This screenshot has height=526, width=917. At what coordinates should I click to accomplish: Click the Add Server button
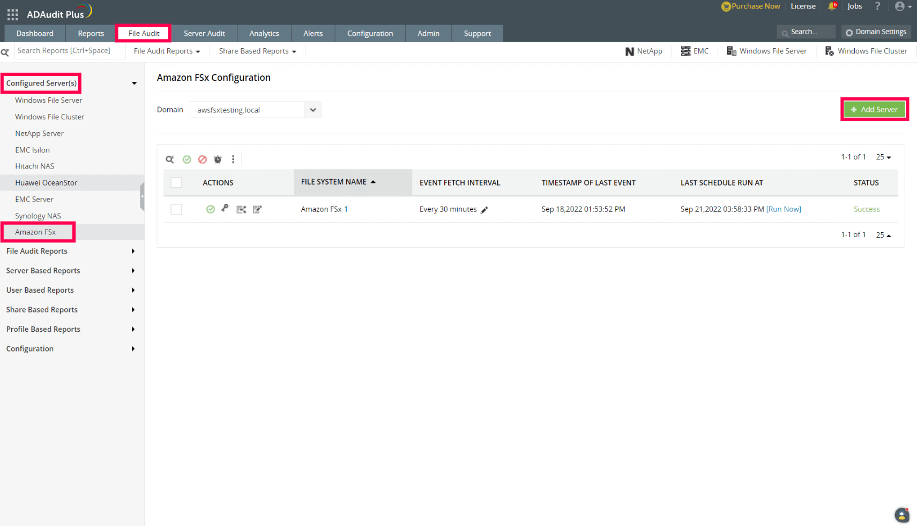coord(874,109)
